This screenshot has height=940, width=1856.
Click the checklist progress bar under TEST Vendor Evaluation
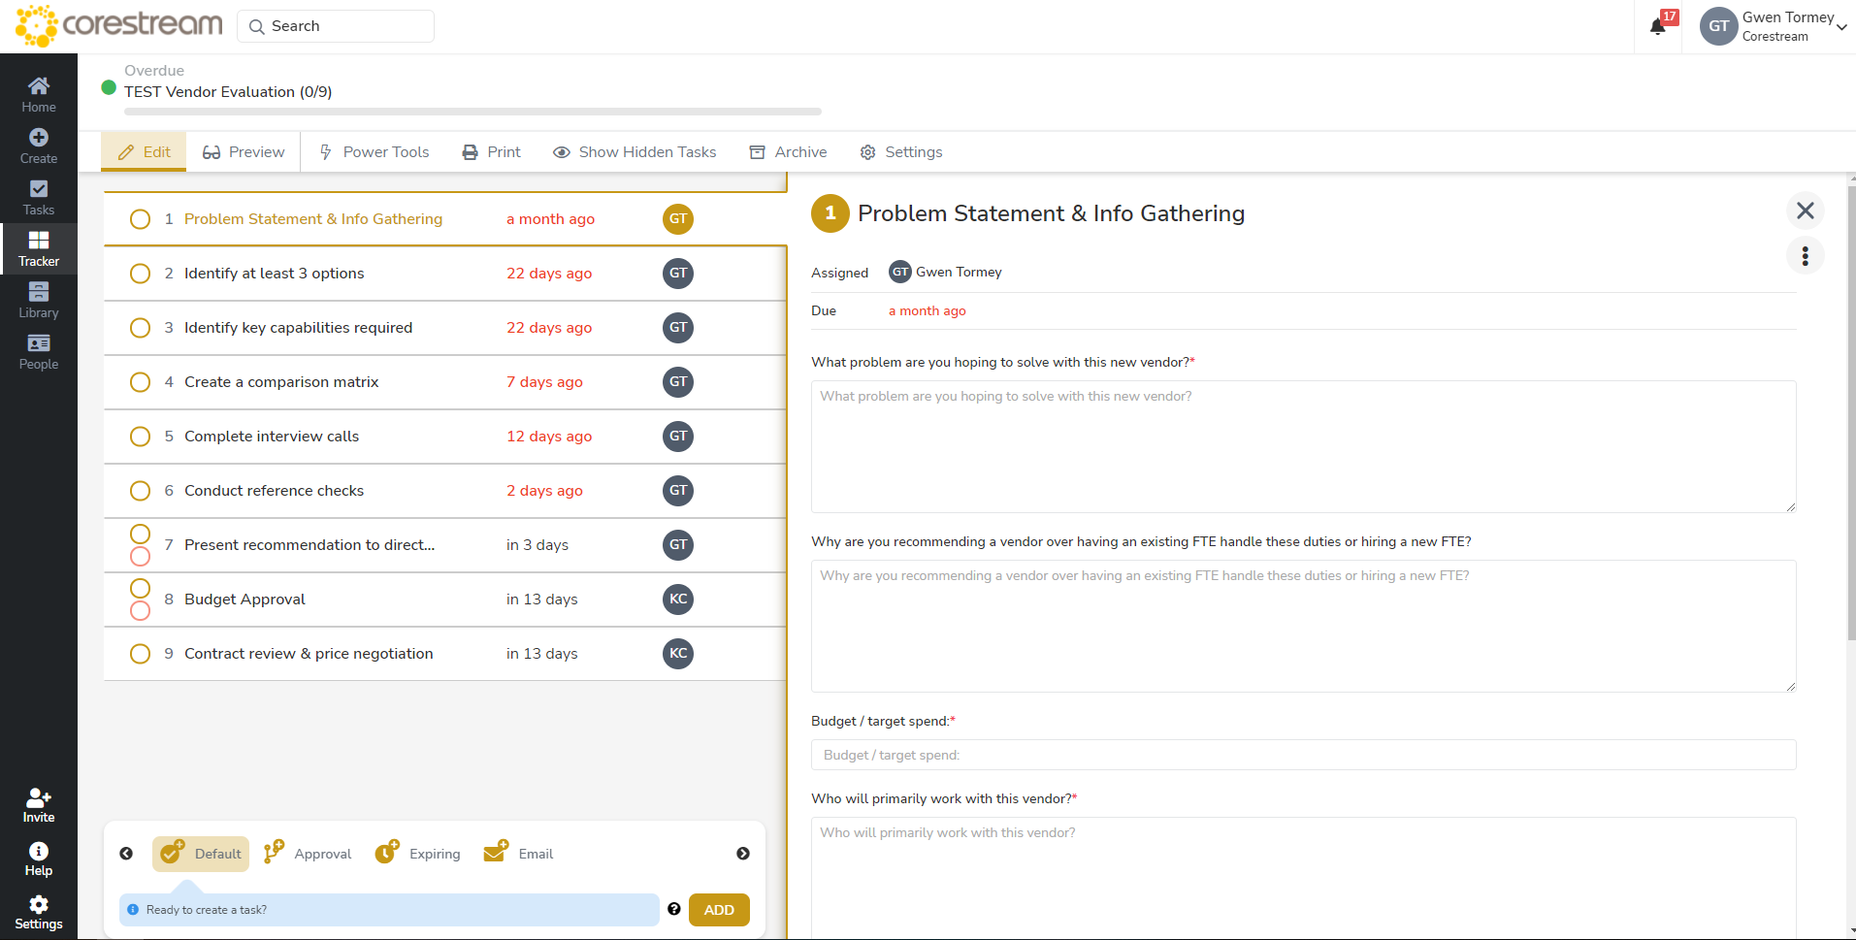point(472,111)
